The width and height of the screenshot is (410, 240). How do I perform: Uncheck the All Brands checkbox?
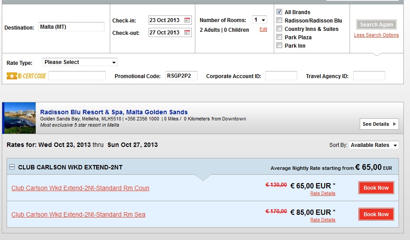279,12
